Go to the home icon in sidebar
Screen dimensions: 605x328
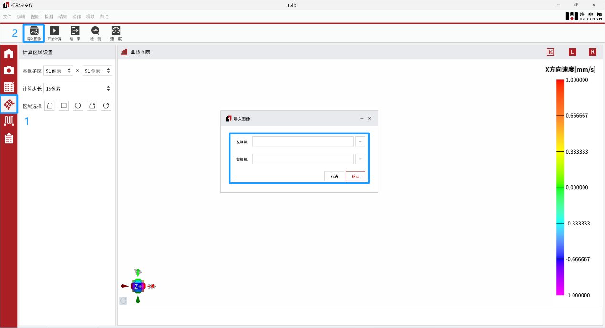pos(9,53)
